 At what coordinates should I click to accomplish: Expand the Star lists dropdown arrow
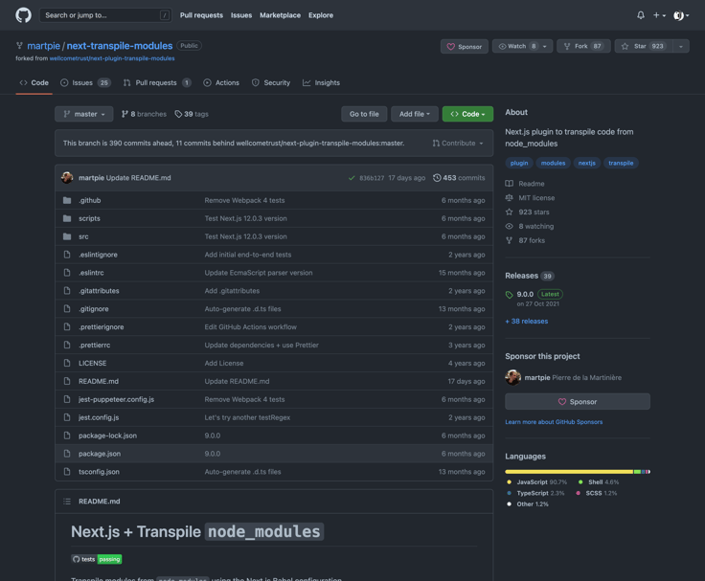[x=681, y=46]
